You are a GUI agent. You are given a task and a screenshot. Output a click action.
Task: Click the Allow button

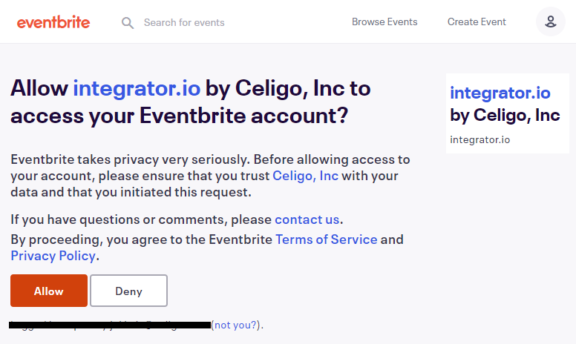[x=49, y=291]
